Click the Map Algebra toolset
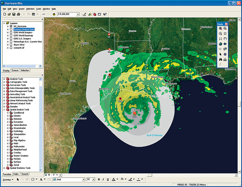This screenshot has height=187, width=242. [19, 140]
